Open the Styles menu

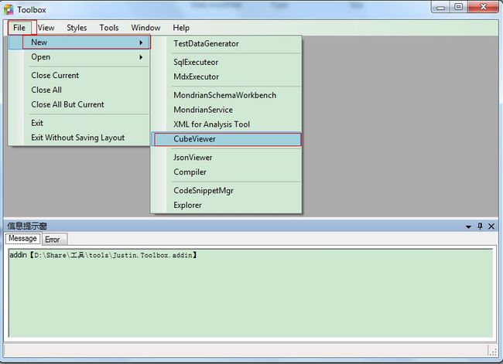[x=77, y=28]
